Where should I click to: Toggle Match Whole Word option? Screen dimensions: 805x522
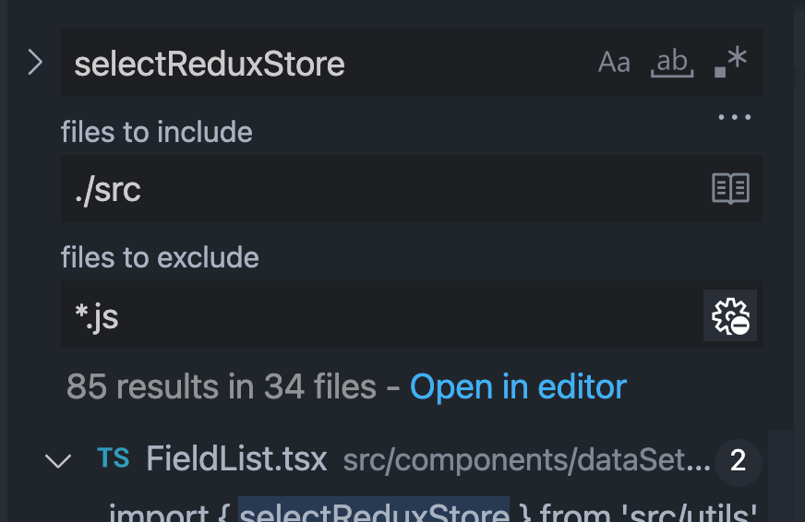click(672, 63)
